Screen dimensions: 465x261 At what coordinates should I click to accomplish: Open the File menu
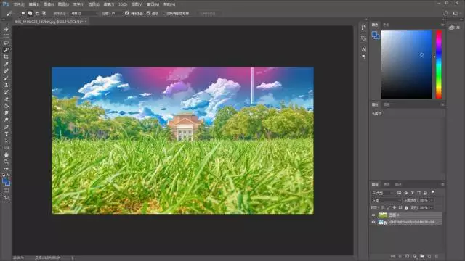coord(19,4)
